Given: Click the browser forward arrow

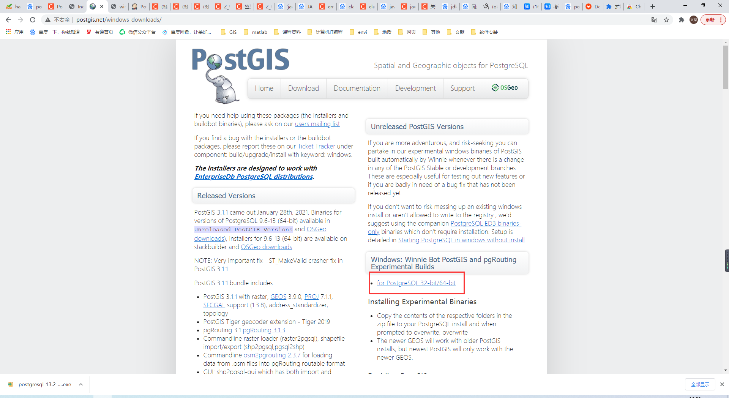Looking at the screenshot, I should tap(21, 20).
